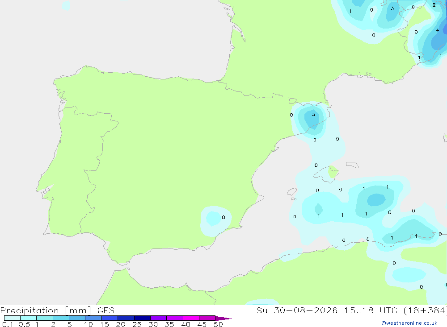
Task: Click the '4' precipitation value in top-right corner
Action: [437, 30]
